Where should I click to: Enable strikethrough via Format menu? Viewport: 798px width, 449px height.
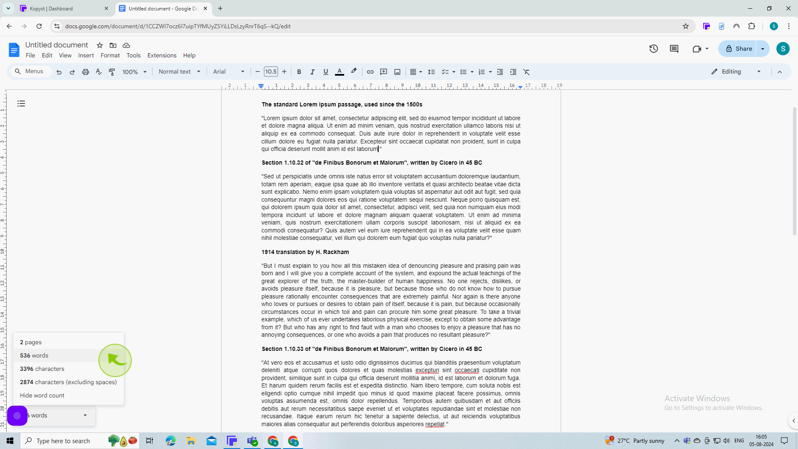pyautogui.click(x=110, y=55)
